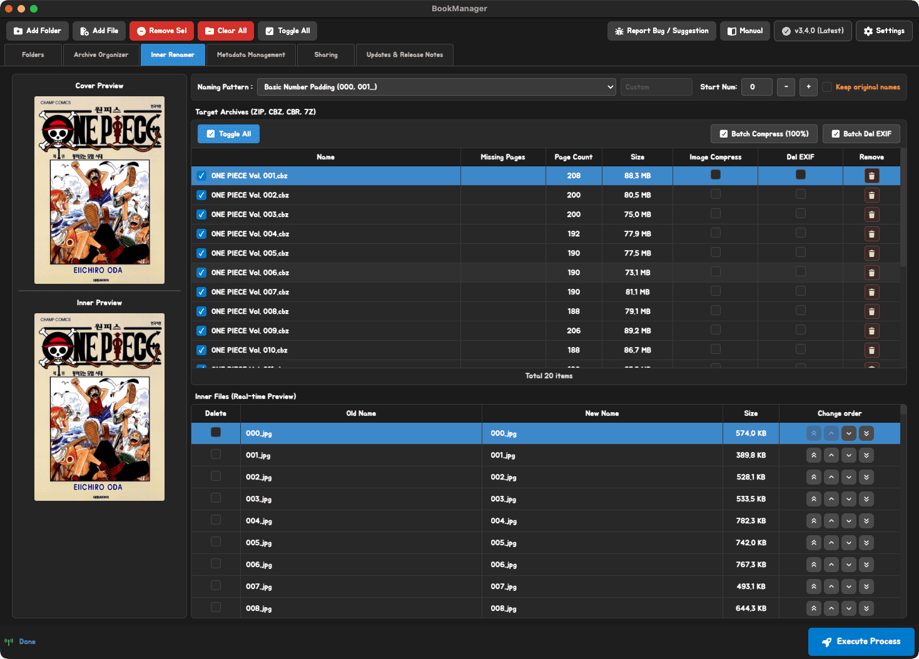Click the red Clear All button

point(226,31)
